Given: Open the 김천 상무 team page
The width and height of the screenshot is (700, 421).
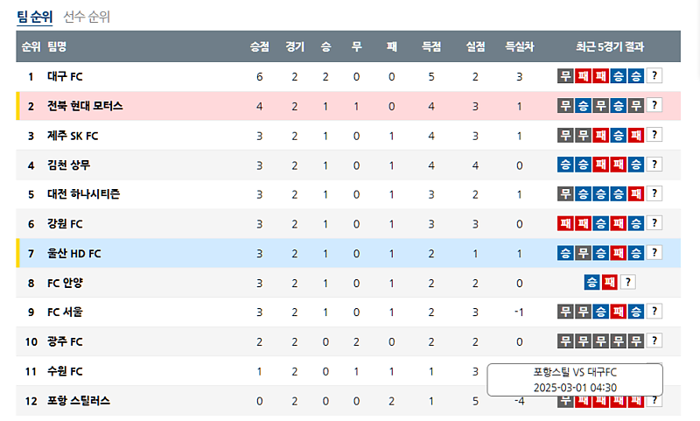Looking at the screenshot, I should click(x=68, y=165).
